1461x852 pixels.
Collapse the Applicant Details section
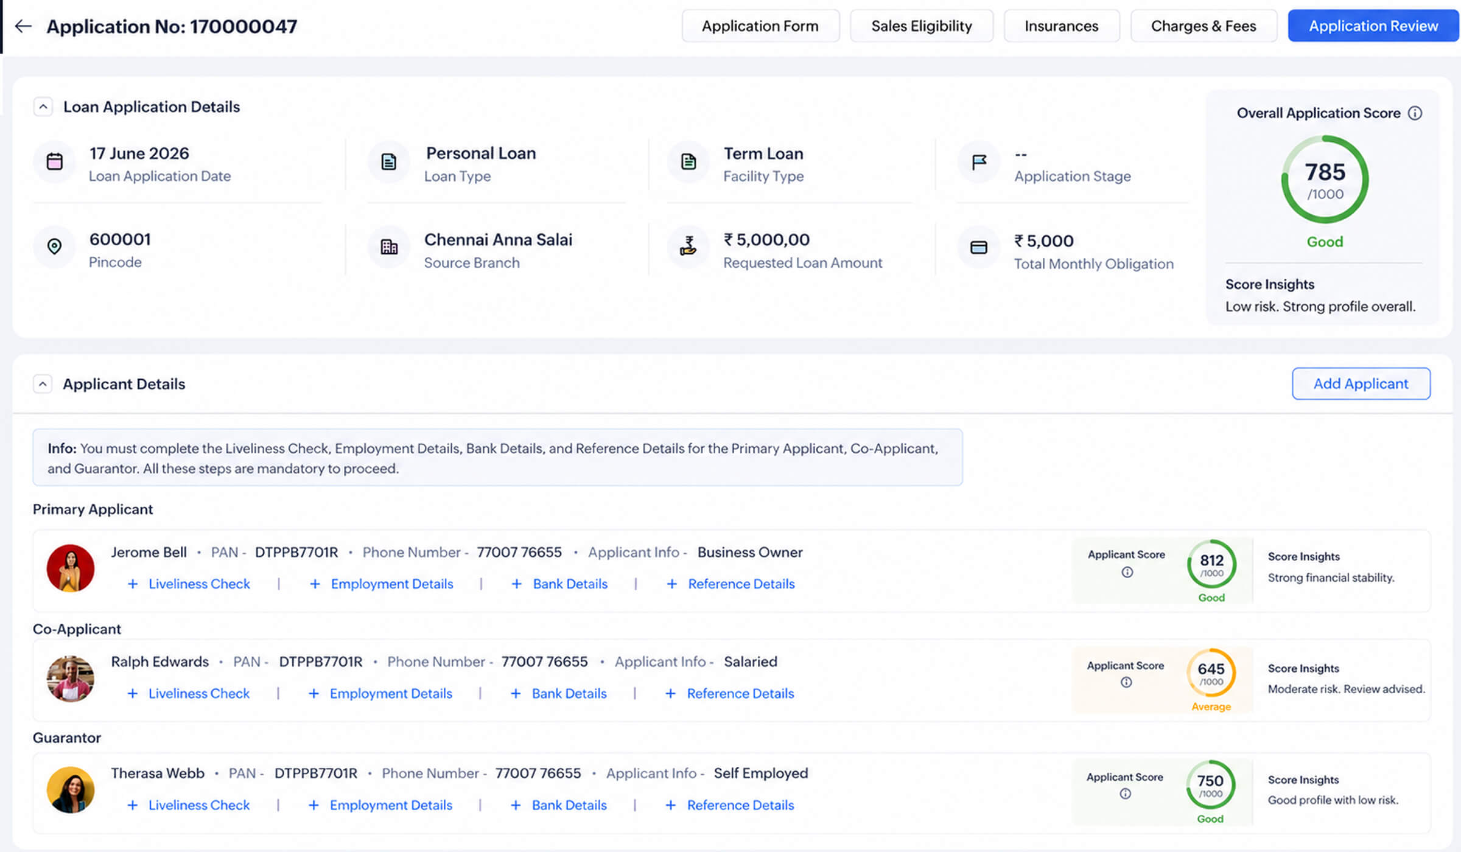tap(43, 384)
